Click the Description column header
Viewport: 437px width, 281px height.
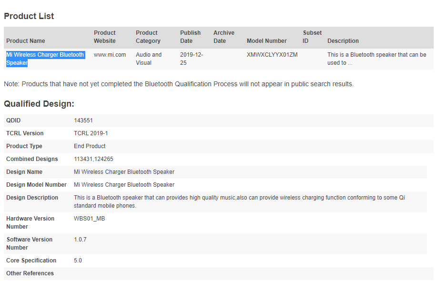point(343,41)
